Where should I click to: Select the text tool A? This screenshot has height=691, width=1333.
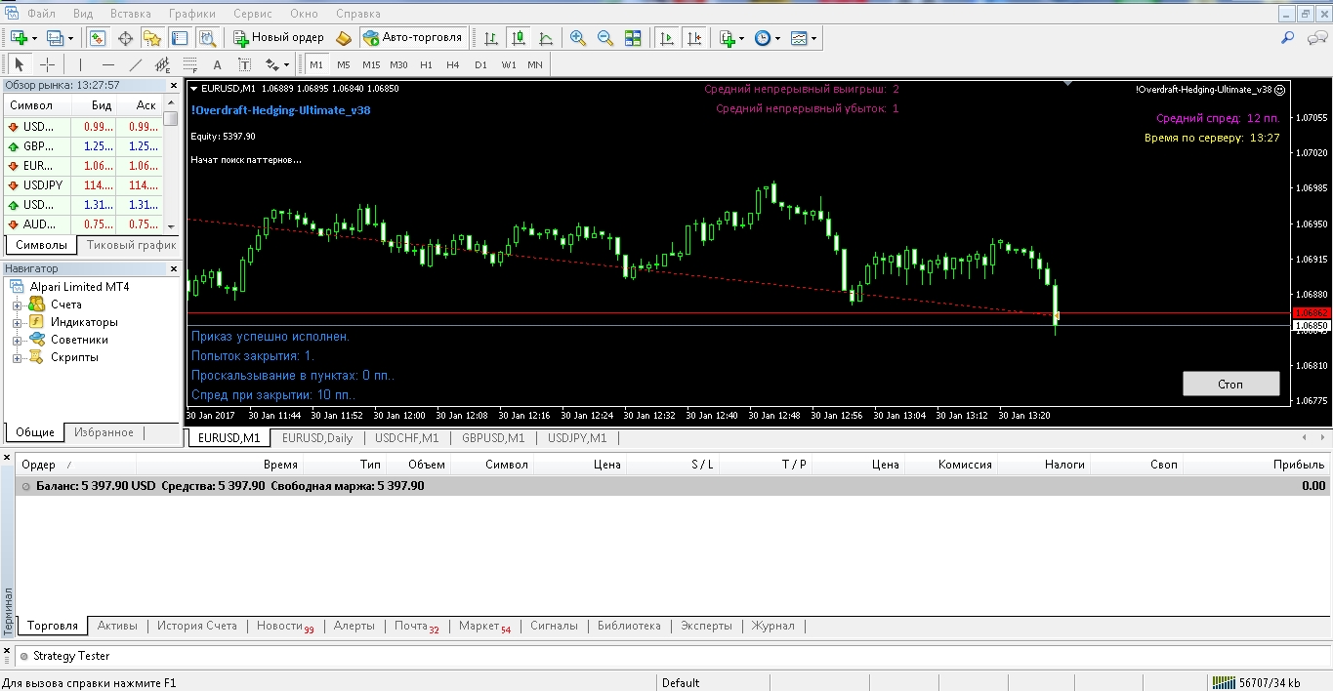218,64
